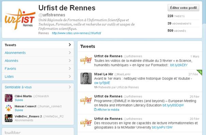This screenshot has width=206, height=135.
Task: Open Chloé Martin's avatar picture
Action: point(9,98)
